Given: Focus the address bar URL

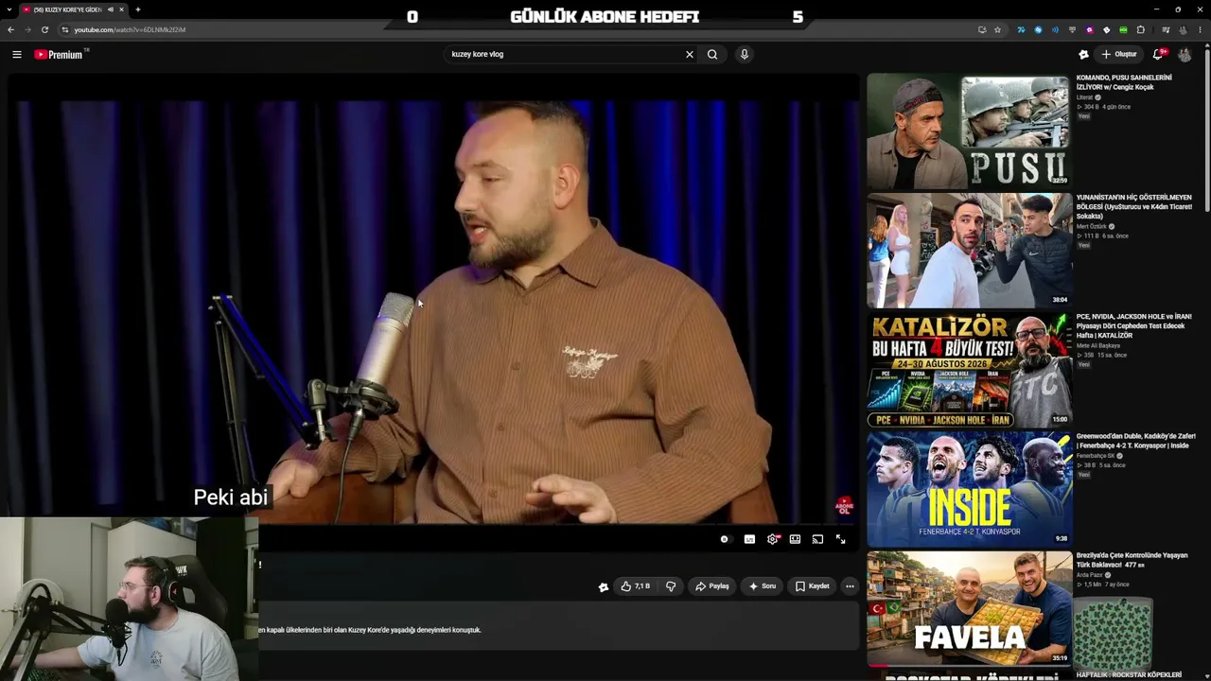Looking at the screenshot, I should coord(129,29).
